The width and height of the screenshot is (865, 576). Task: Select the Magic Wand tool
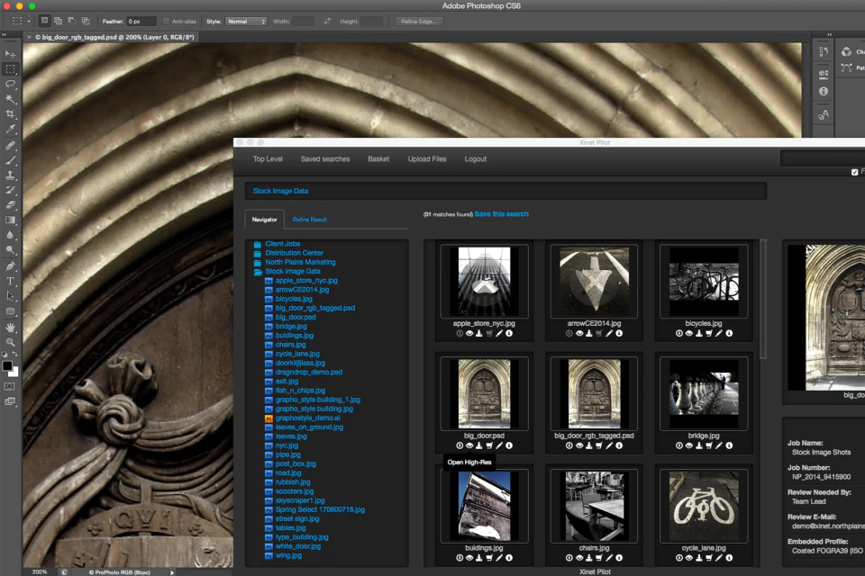click(10, 99)
